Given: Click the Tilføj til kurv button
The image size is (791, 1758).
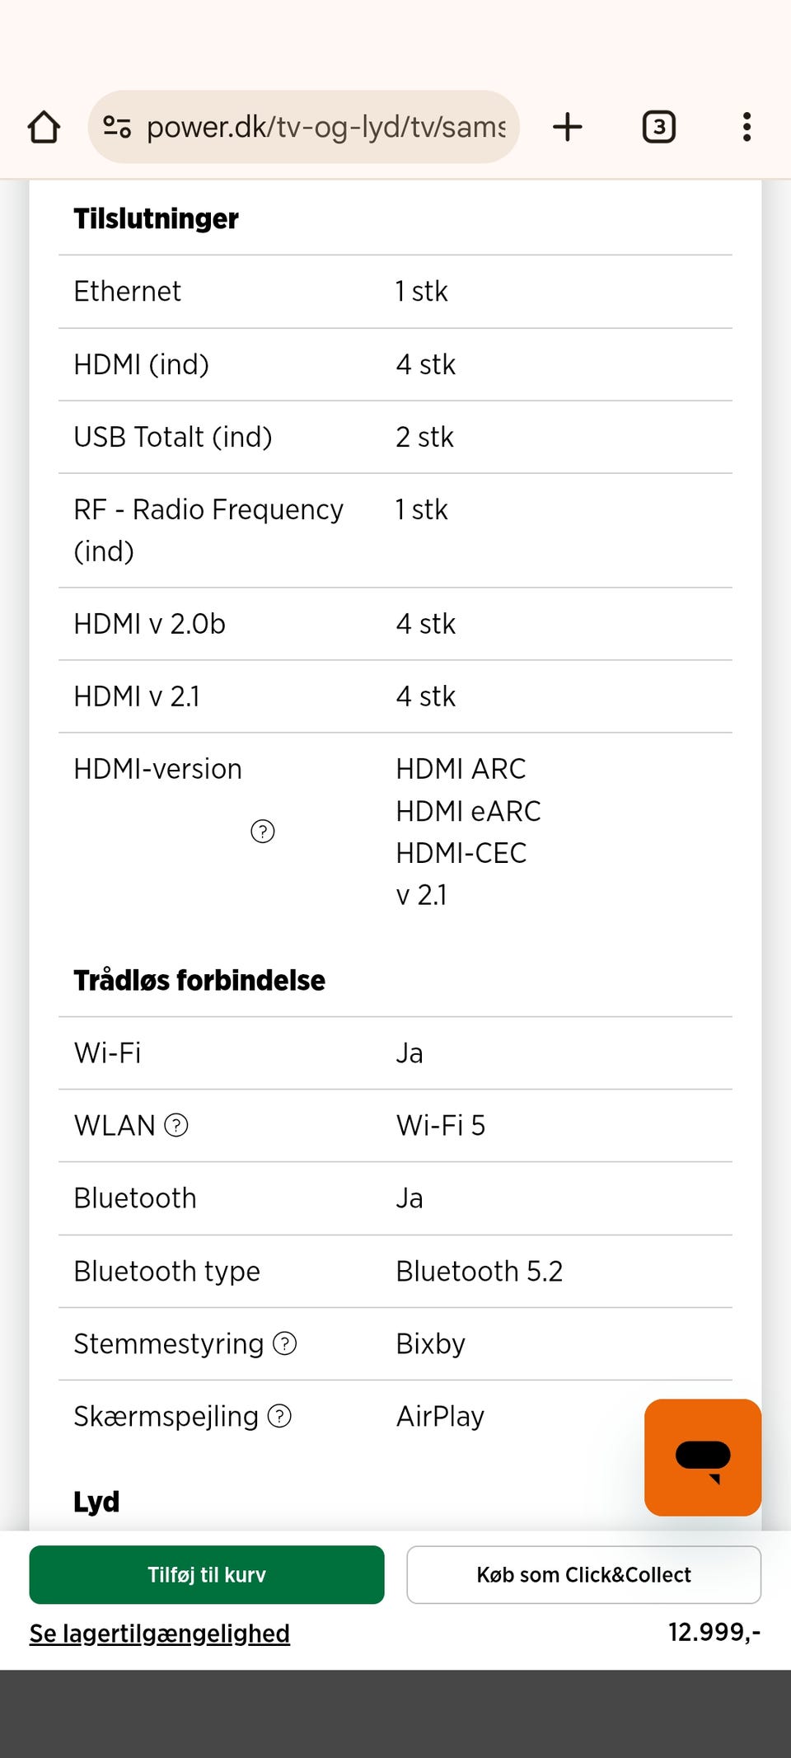Looking at the screenshot, I should pyautogui.click(x=207, y=1575).
